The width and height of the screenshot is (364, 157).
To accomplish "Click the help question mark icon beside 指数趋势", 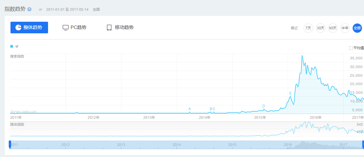I will coord(29,9).
